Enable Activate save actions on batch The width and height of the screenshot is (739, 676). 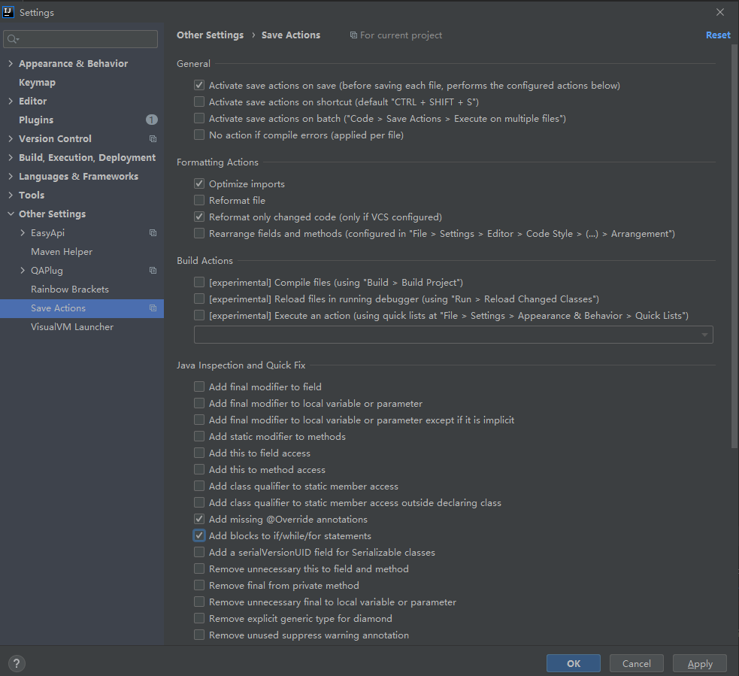pyautogui.click(x=199, y=118)
